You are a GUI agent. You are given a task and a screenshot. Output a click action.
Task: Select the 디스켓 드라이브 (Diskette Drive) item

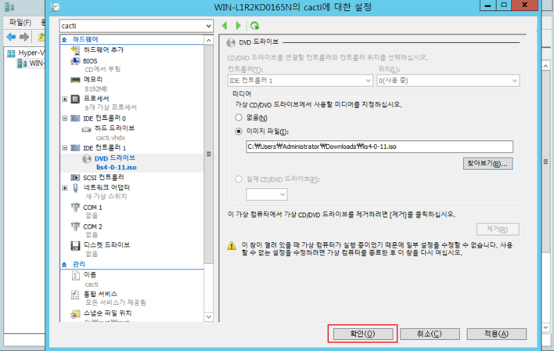tap(106, 245)
